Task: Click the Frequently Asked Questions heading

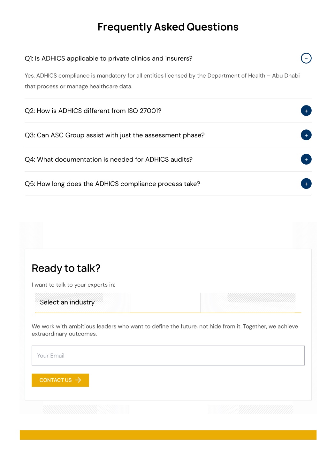Action: [x=168, y=27]
